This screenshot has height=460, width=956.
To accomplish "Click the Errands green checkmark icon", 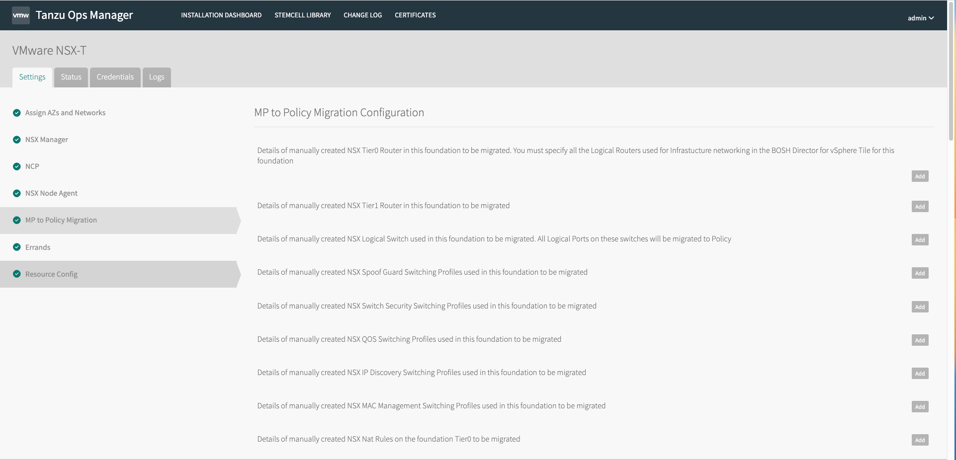I will tap(17, 247).
